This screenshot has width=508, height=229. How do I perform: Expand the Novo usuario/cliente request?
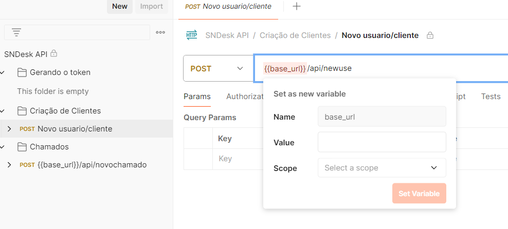pos(9,129)
